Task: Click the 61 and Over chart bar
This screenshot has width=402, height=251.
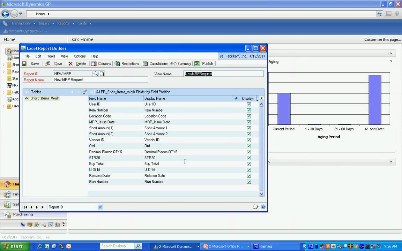Action: [375, 100]
